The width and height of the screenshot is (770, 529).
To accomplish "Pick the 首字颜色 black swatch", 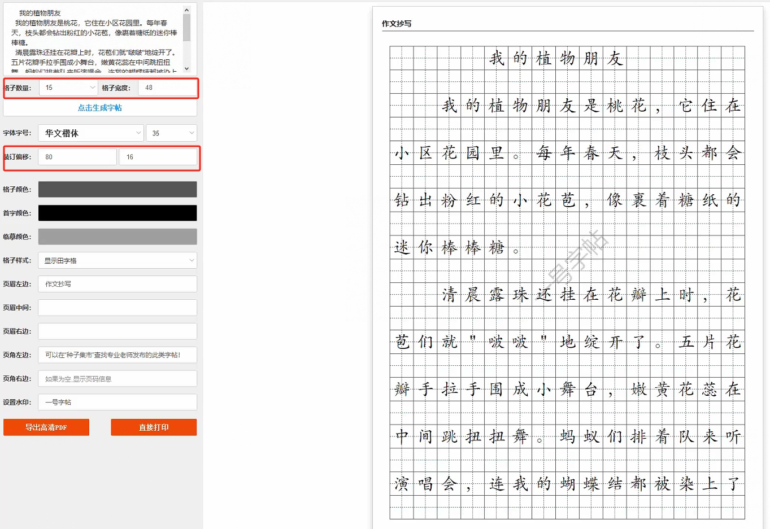I will tap(118, 213).
